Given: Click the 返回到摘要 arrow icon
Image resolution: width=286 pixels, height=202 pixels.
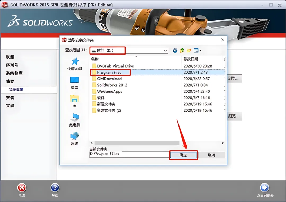Looking at the screenshot, I should tap(265, 188).
